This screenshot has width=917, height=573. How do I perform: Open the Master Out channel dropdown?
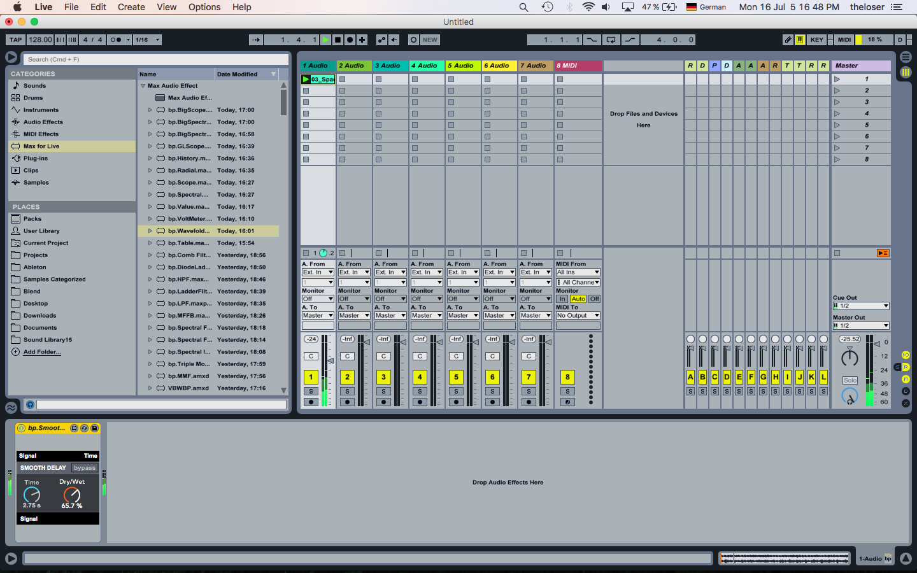[861, 325]
